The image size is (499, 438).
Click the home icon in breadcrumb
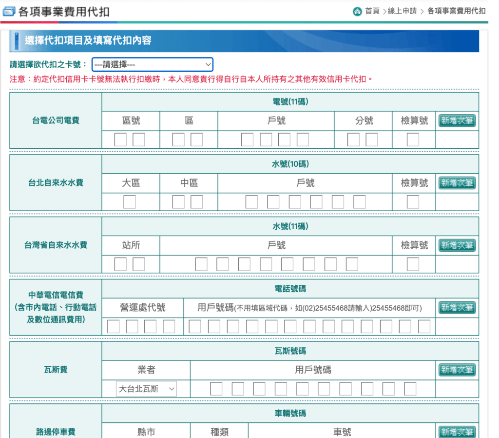tap(357, 11)
